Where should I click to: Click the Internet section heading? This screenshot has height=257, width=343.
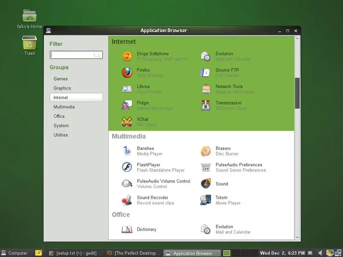(123, 42)
